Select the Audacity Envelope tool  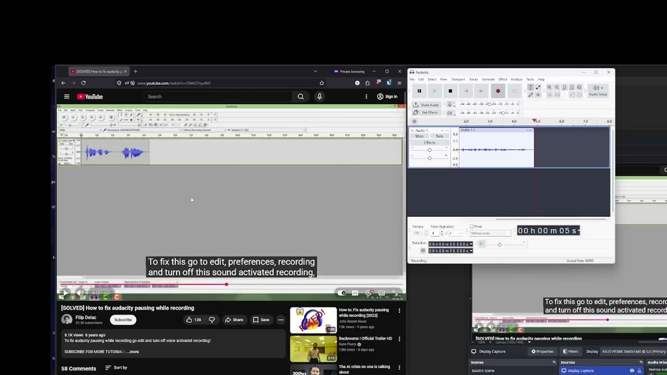click(x=538, y=87)
